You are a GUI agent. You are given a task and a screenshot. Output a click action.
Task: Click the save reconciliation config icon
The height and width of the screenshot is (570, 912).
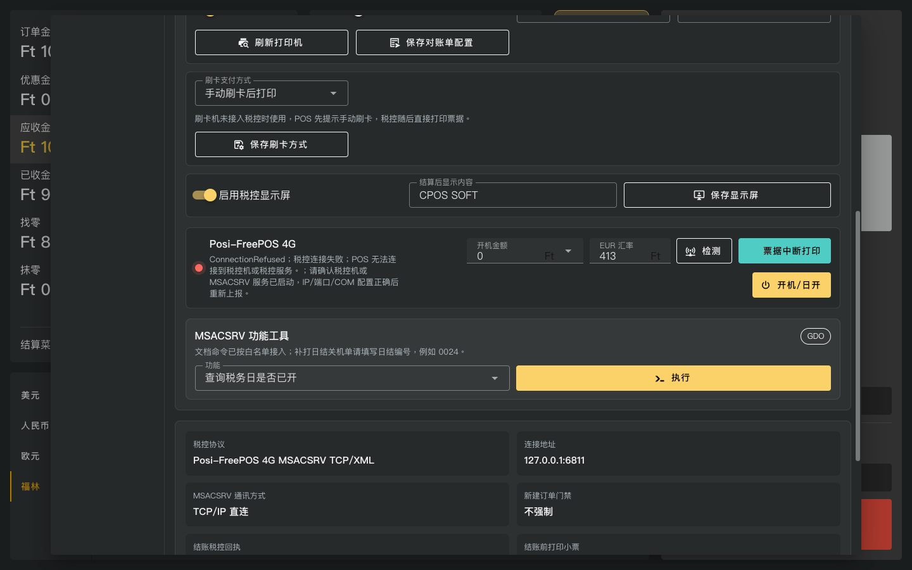(x=395, y=42)
